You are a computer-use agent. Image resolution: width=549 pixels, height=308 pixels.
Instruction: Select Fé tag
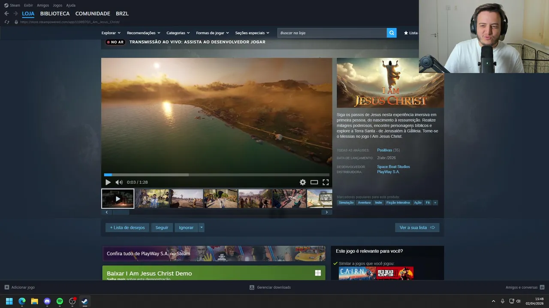428,203
